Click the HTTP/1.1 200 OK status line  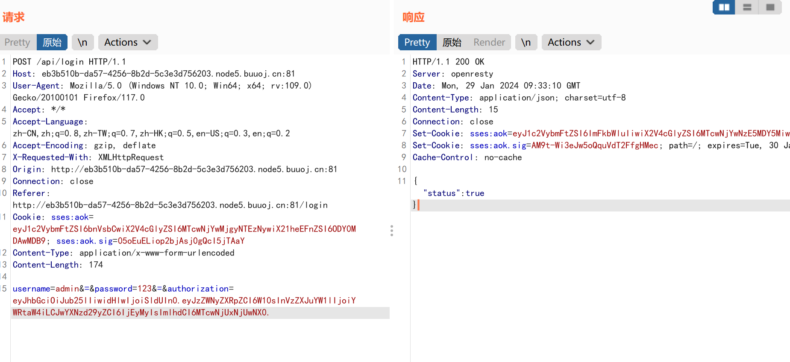(448, 62)
